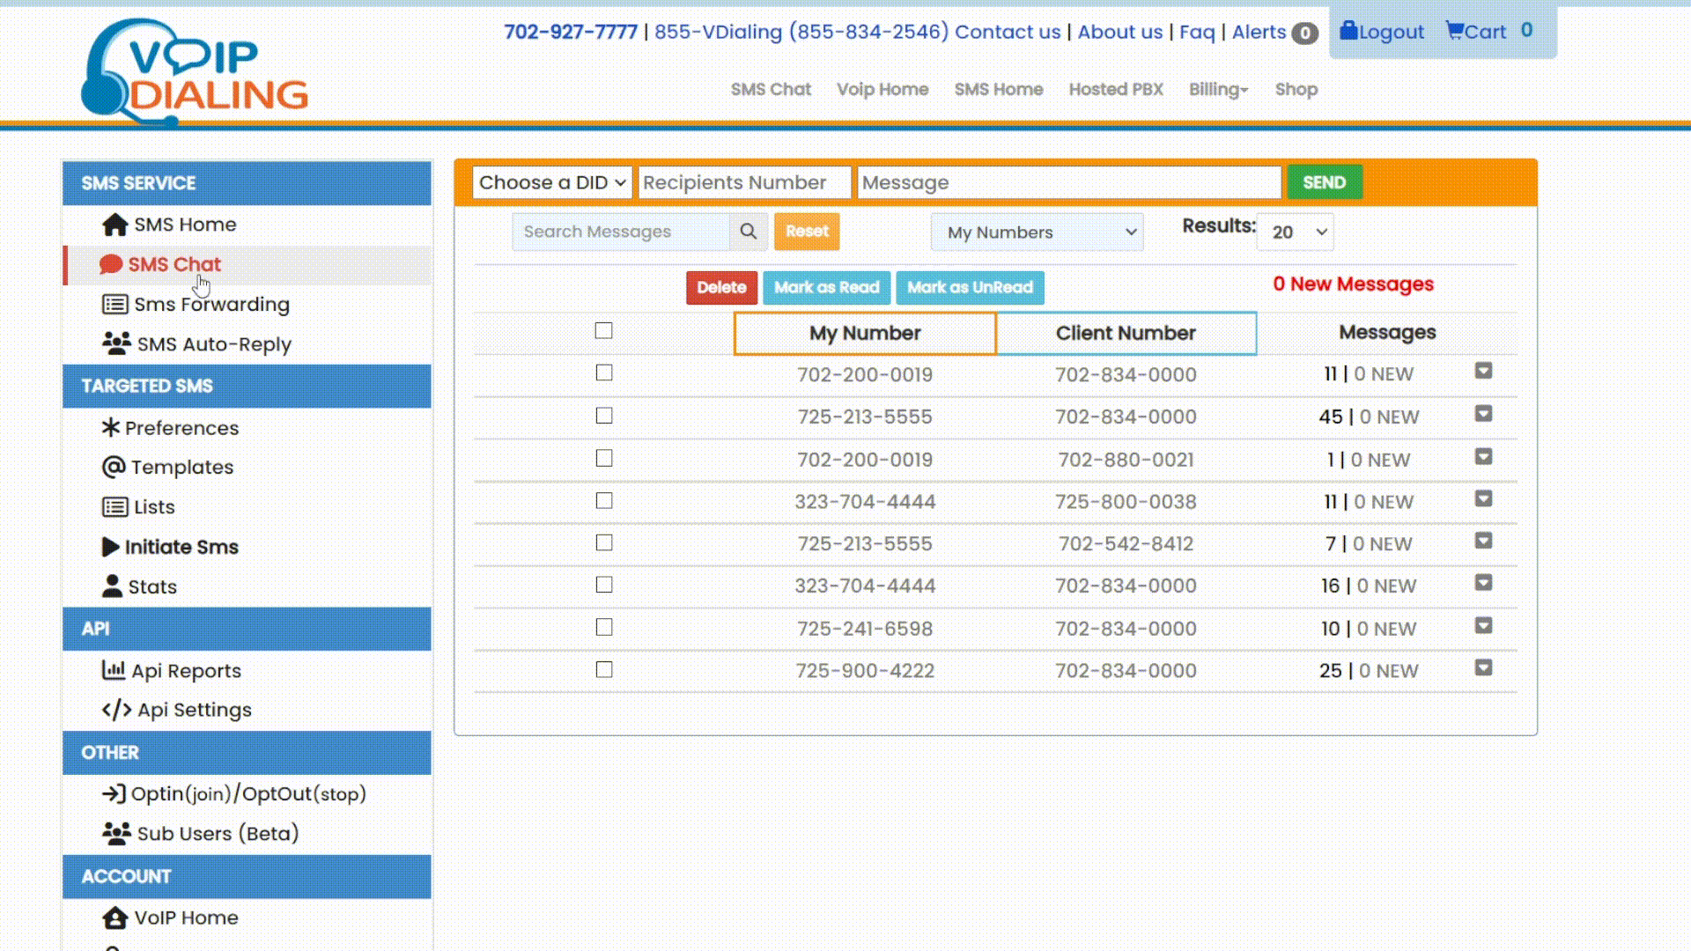Click the Logout lock icon

[x=1348, y=31]
